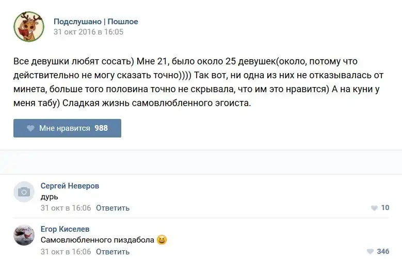
Task: Reply to Сергей Неверов's comment with Ответить
Action: (112, 208)
